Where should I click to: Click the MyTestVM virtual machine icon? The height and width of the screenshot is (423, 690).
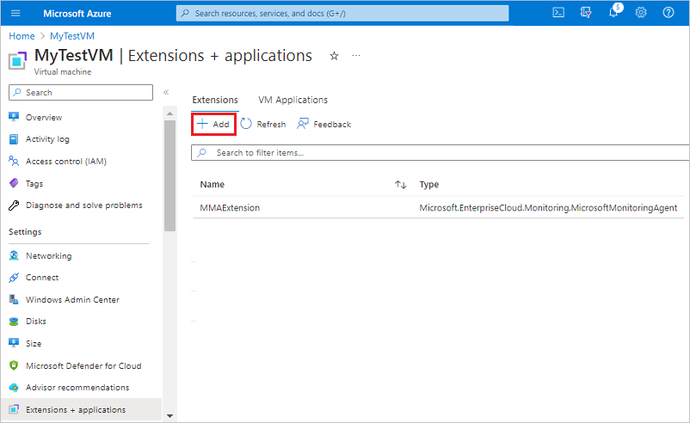tap(17, 61)
